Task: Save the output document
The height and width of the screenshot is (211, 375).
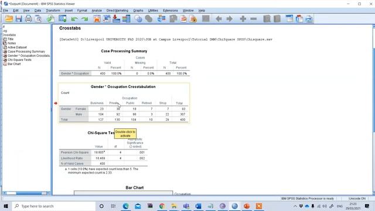Action: pos(19,19)
